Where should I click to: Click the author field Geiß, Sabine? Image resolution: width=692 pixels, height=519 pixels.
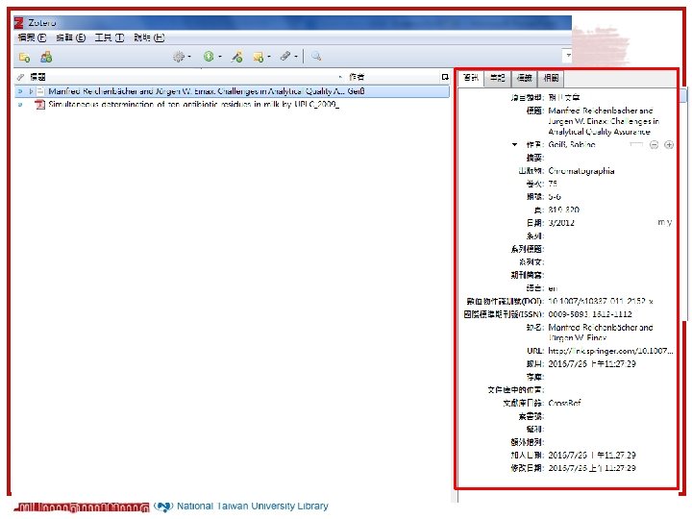[572, 145]
